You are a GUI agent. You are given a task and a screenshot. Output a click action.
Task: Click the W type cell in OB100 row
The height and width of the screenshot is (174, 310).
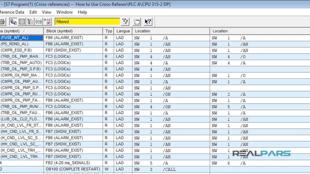[x=108, y=169]
